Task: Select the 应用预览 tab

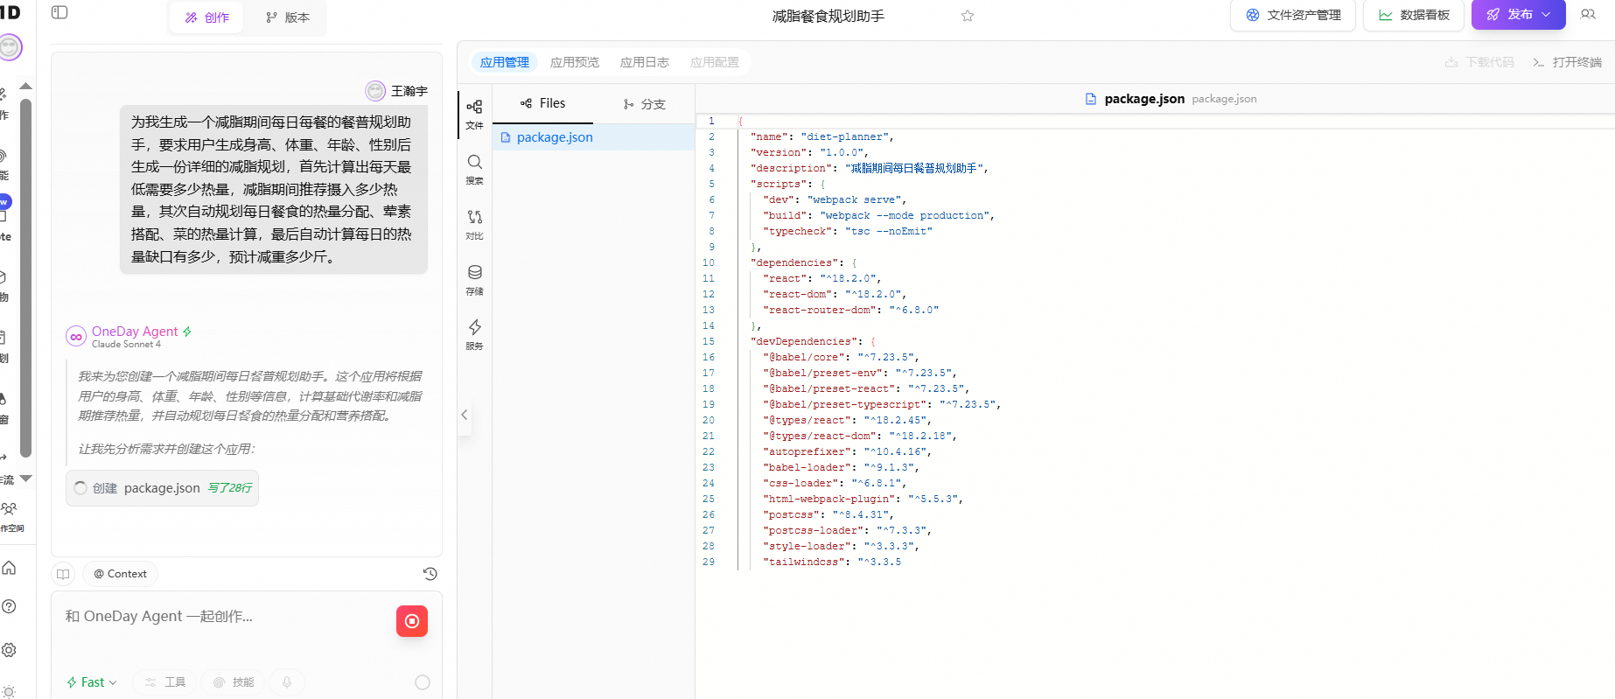Action: pyautogui.click(x=575, y=62)
